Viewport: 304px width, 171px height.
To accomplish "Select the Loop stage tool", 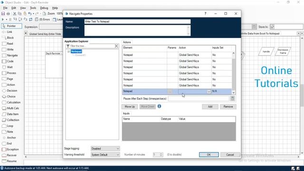I will tap(8, 126).
